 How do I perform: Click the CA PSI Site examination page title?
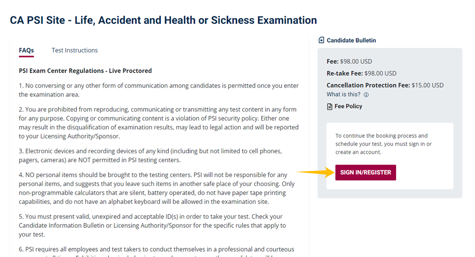click(163, 20)
